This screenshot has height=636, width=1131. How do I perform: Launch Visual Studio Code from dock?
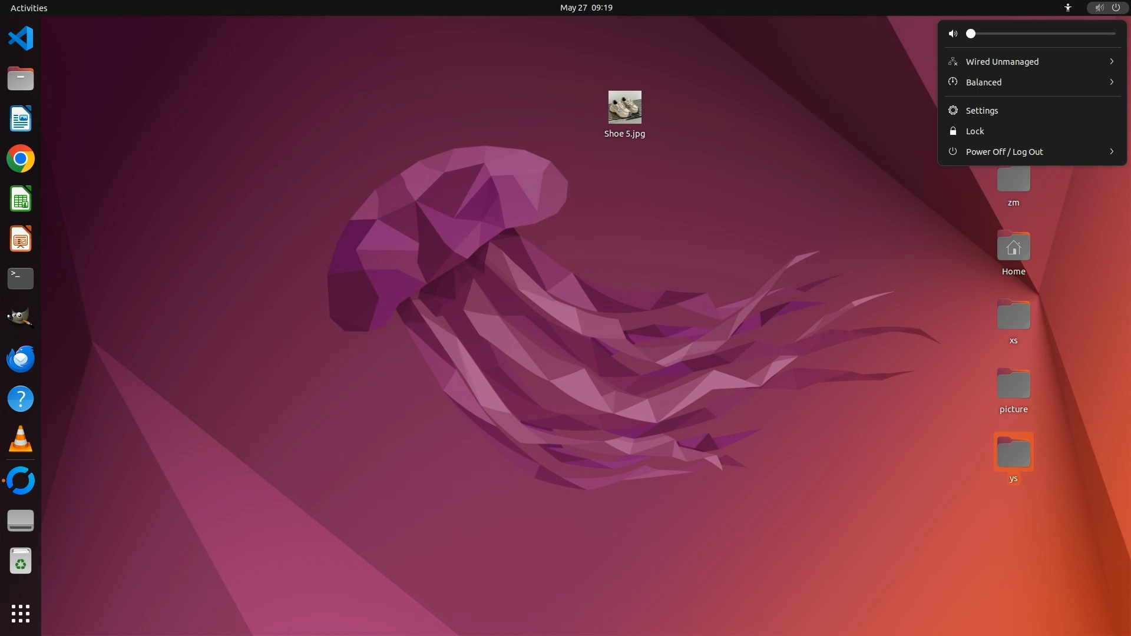(x=21, y=39)
